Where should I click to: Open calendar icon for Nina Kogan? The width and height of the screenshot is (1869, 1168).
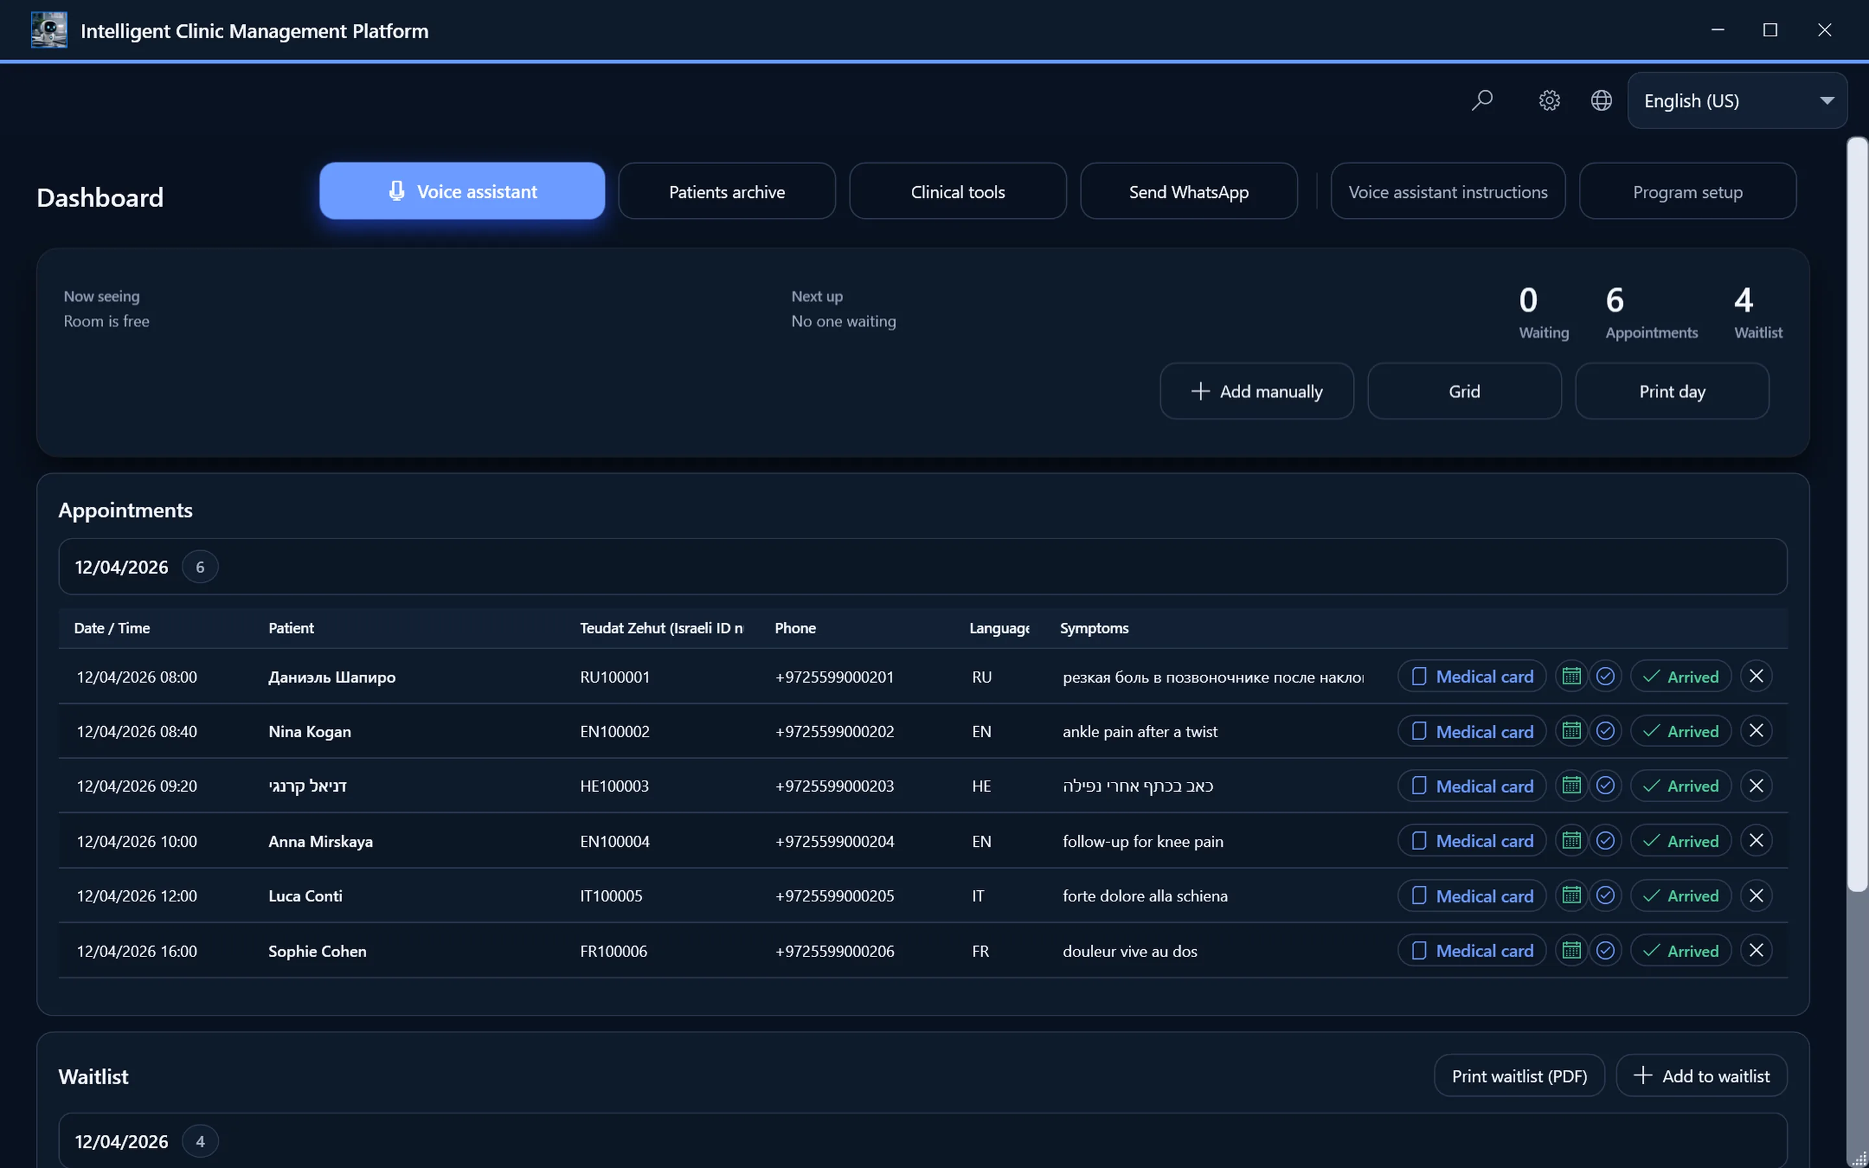pos(1571,731)
